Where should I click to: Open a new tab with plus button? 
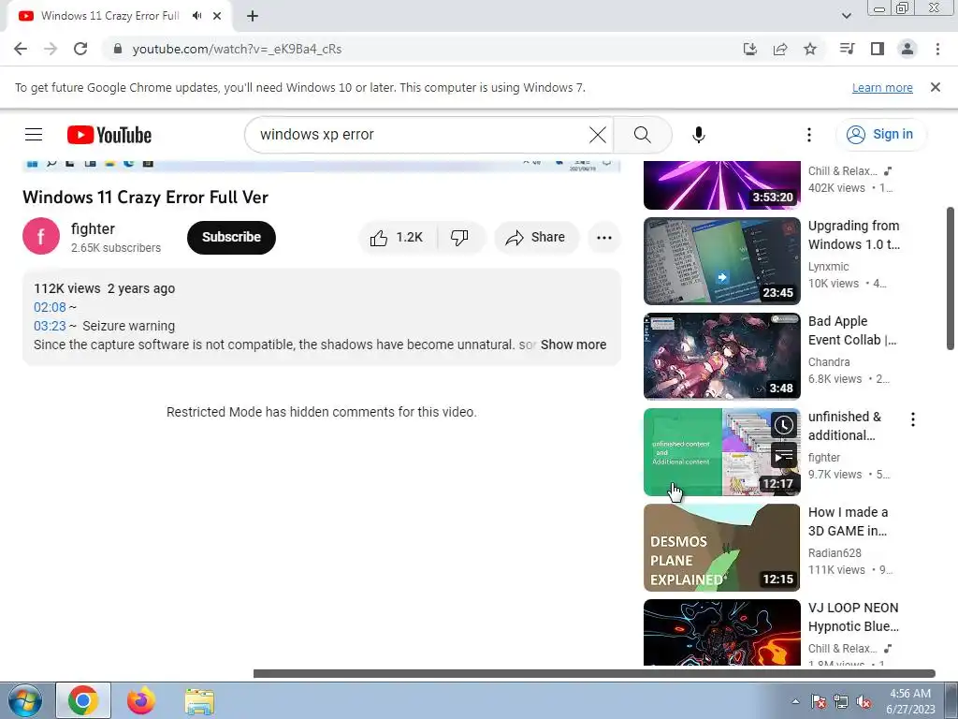pyautogui.click(x=253, y=16)
